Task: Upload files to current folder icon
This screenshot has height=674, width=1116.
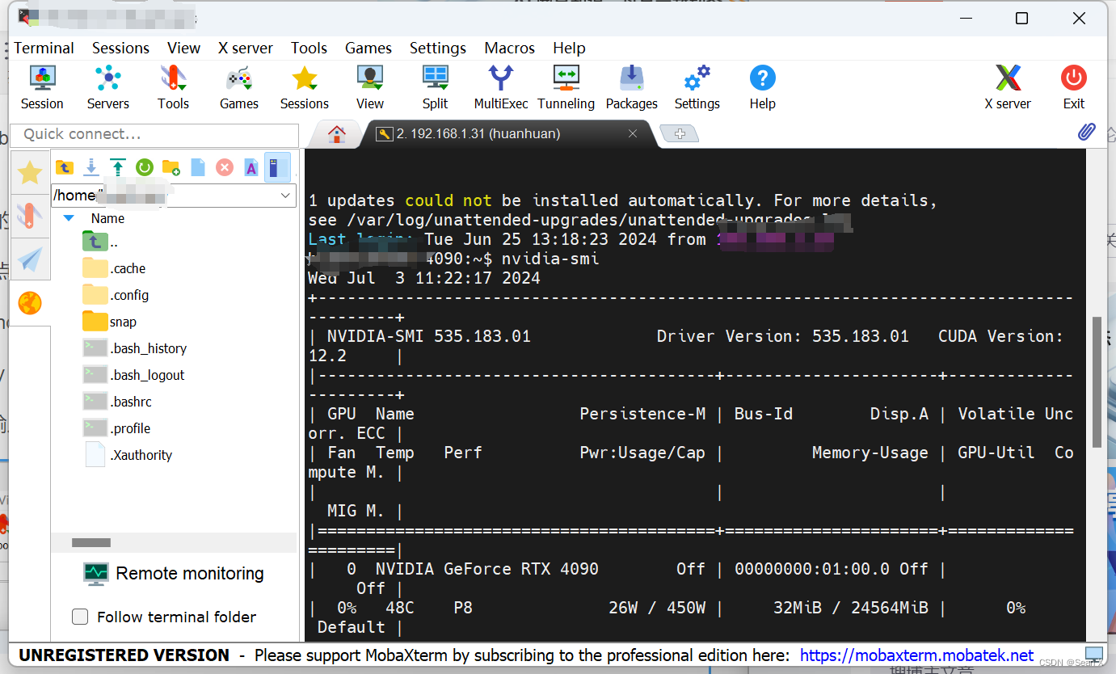Action: [118, 167]
